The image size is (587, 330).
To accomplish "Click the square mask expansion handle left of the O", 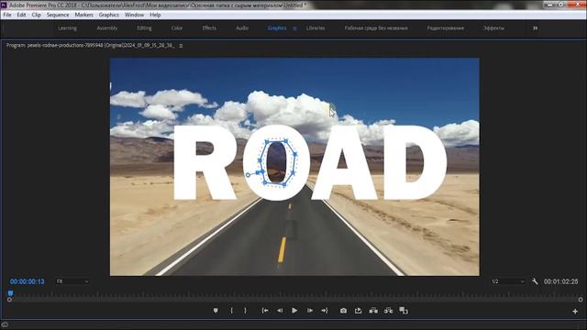I will [258, 172].
